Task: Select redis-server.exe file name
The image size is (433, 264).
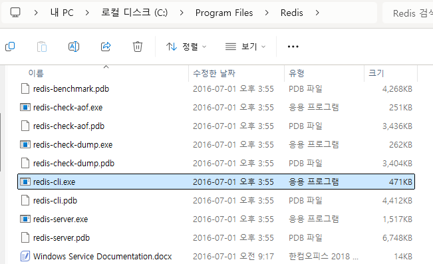Action: [x=61, y=219]
